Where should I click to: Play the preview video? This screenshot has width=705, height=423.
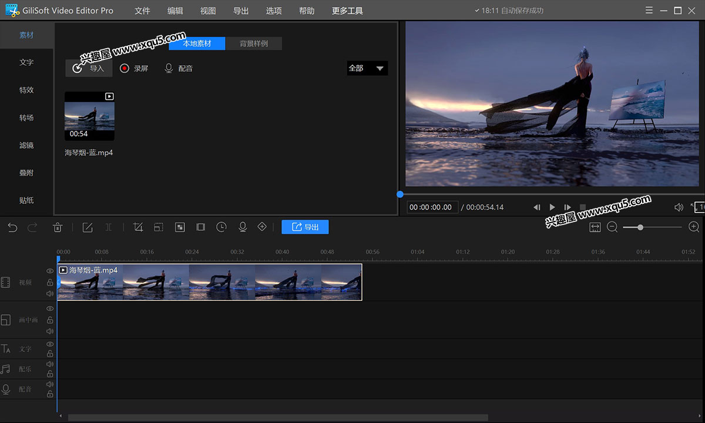pos(552,207)
